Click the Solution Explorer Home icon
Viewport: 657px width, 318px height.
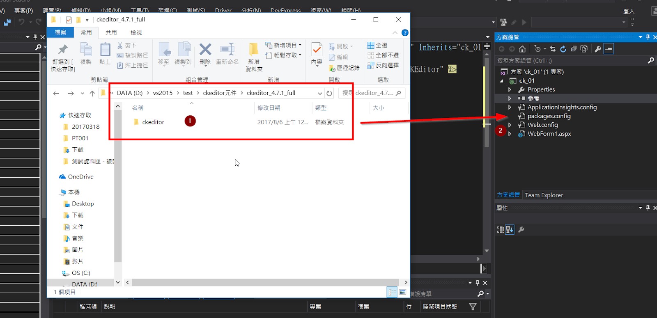tap(522, 49)
